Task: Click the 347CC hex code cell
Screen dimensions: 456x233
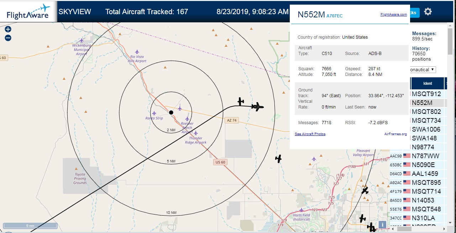Action: click(x=396, y=218)
